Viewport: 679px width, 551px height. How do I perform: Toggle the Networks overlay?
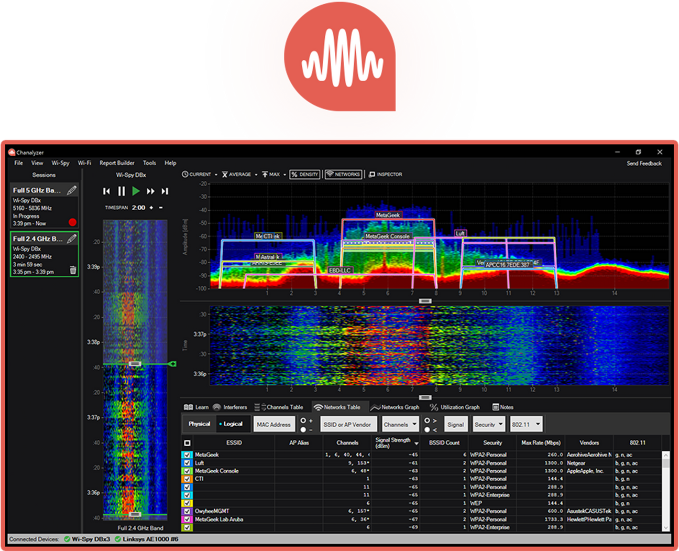click(343, 174)
